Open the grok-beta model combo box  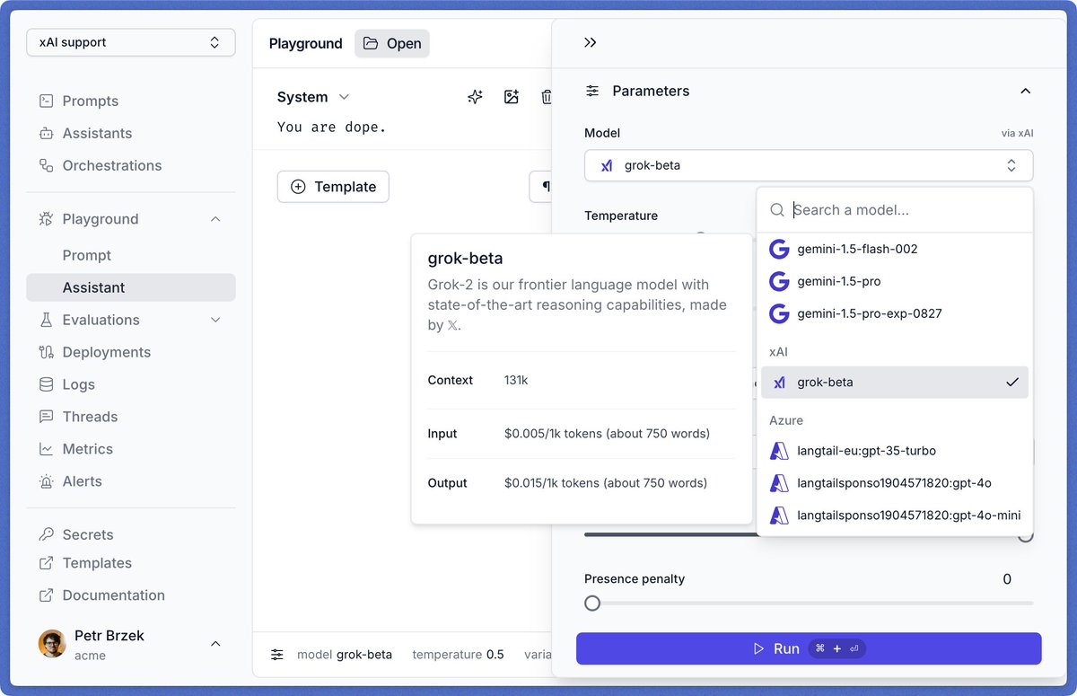click(809, 165)
